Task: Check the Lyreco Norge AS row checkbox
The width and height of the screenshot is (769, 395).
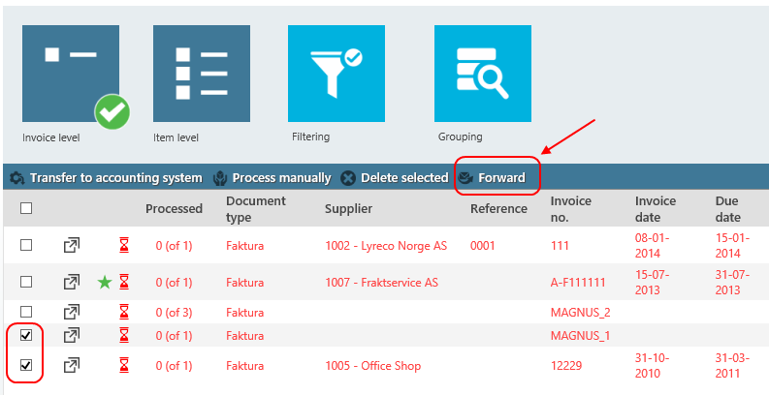Action: (x=26, y=245)
